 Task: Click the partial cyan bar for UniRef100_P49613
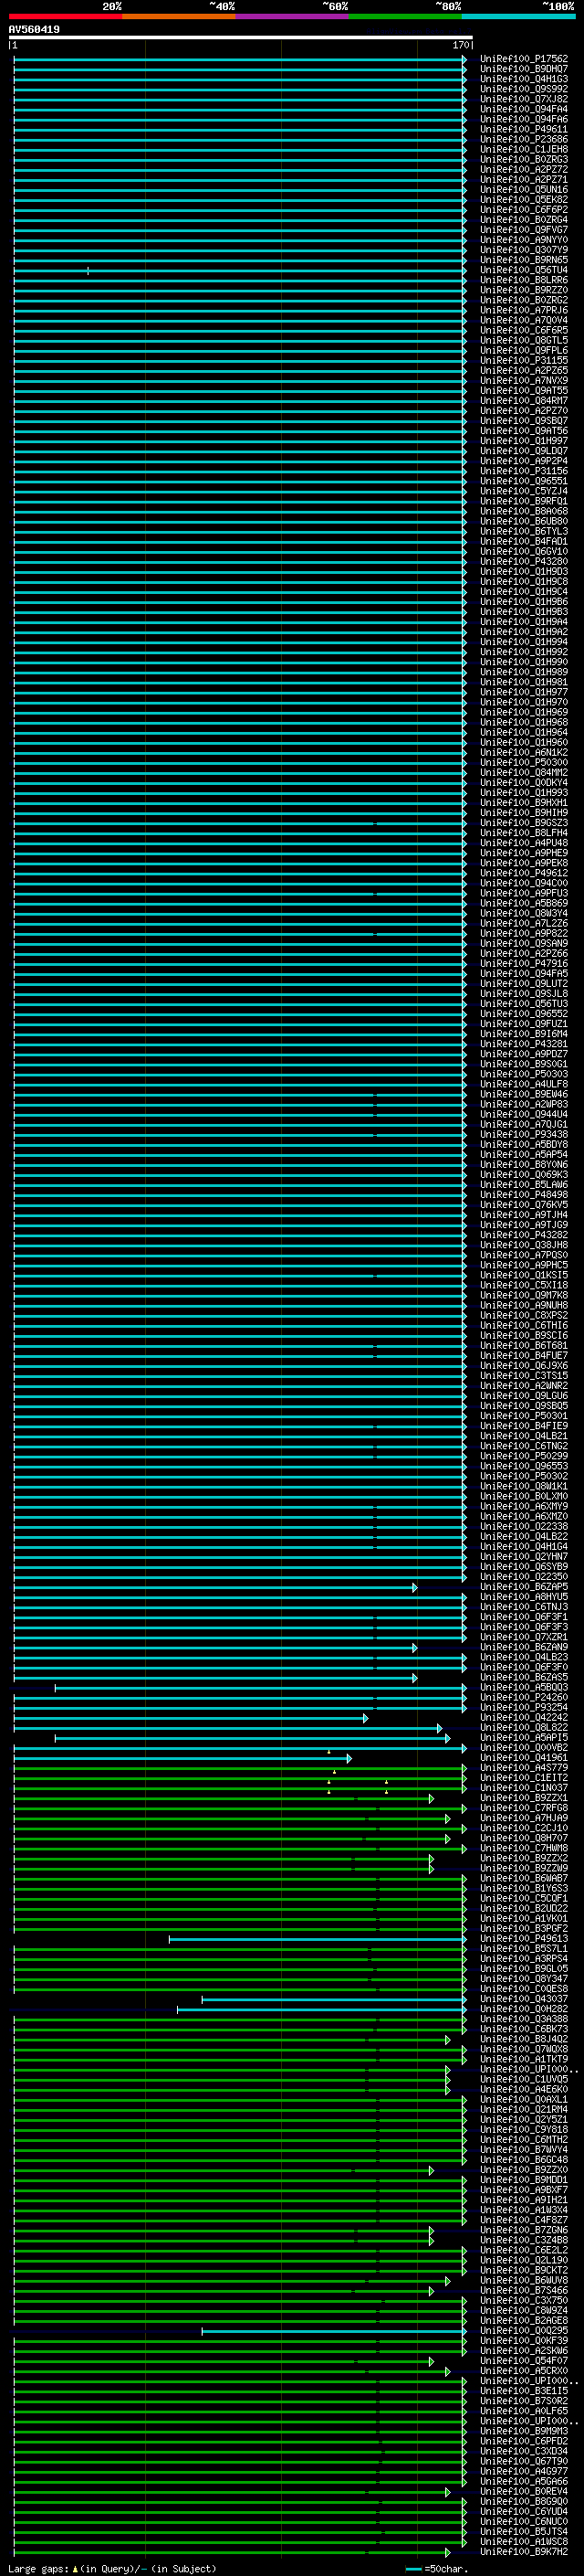[318, 1938]
